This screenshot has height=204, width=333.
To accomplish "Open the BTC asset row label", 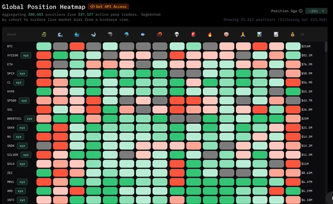I will (x=10, y=46).
